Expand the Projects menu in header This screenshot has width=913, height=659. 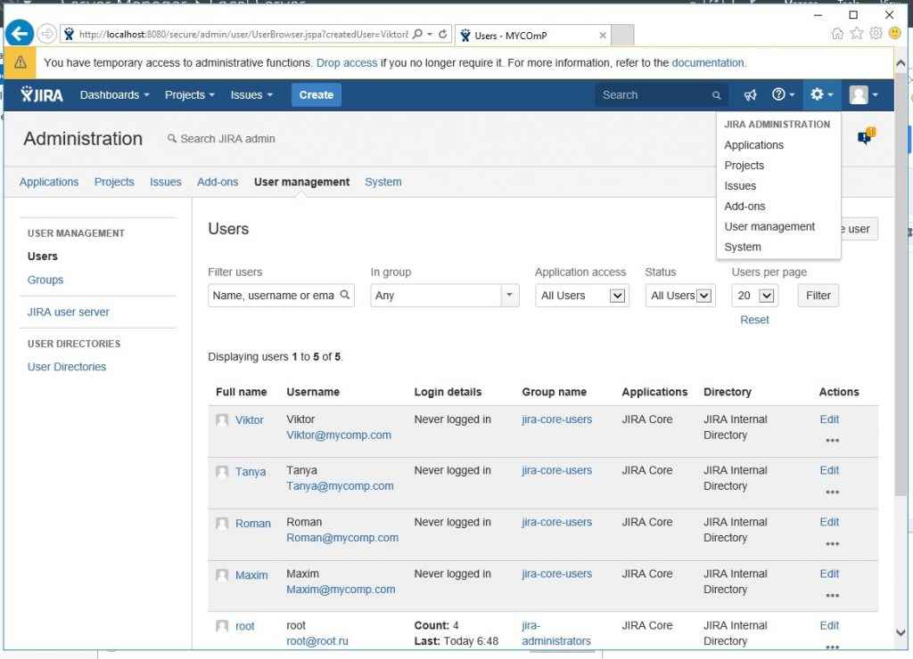[189, 94]
